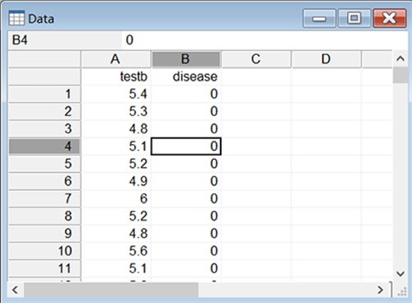The height and width of the screenshot is (303, 412).
Task: Maximize the Data window
Action: [354, 18]
